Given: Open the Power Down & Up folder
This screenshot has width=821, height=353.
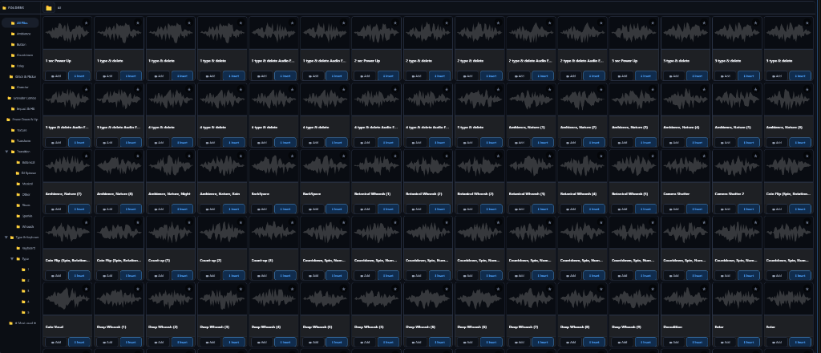Looking at the screenshot, I should click(20, 120).
